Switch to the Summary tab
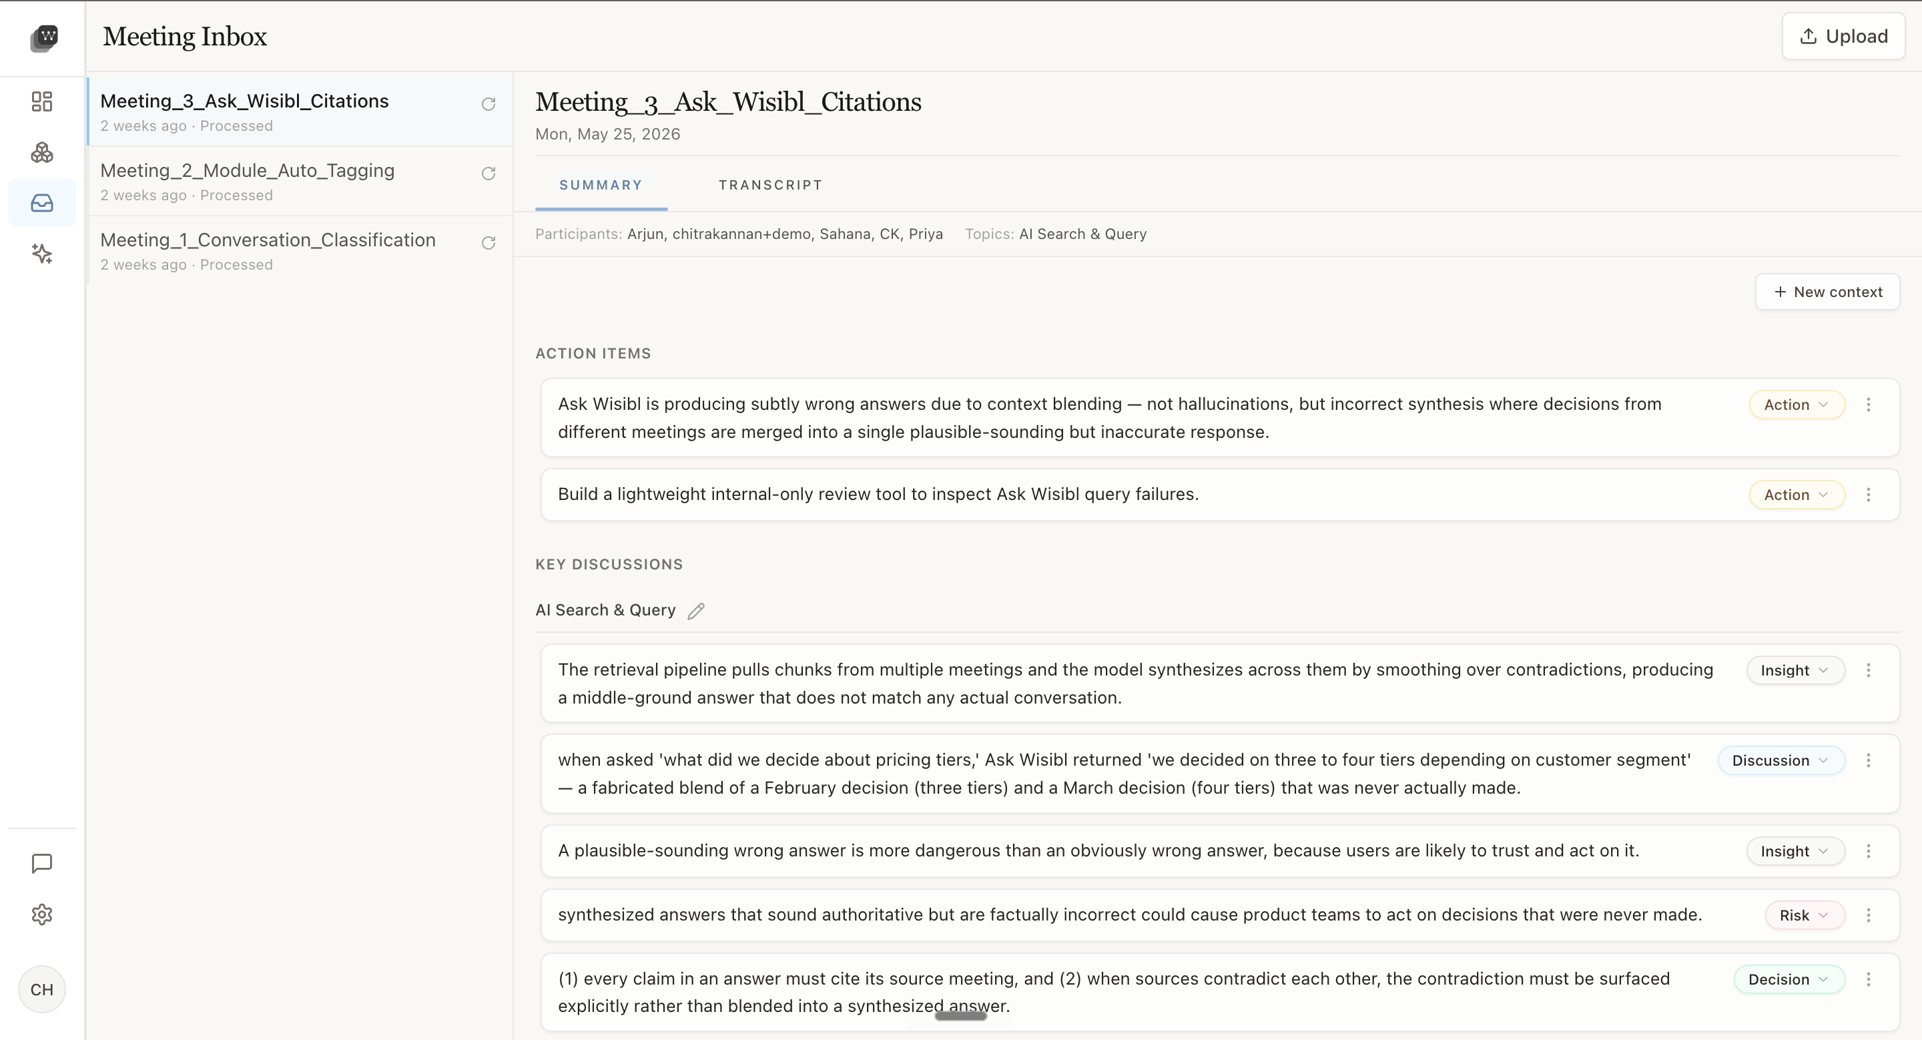The height and width of the screenshot is (1040, 1922). tap(601, 185)
